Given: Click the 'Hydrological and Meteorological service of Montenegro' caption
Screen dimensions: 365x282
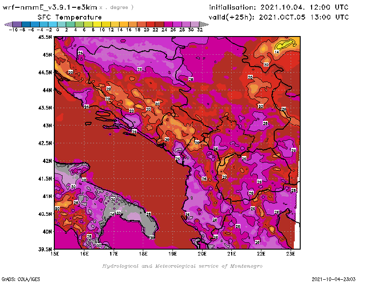Looking at the screenshot, I should tap(182, 266).
